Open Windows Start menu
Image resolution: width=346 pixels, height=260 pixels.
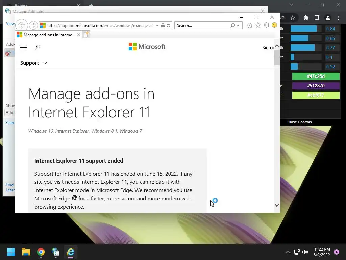coord(11,252)
